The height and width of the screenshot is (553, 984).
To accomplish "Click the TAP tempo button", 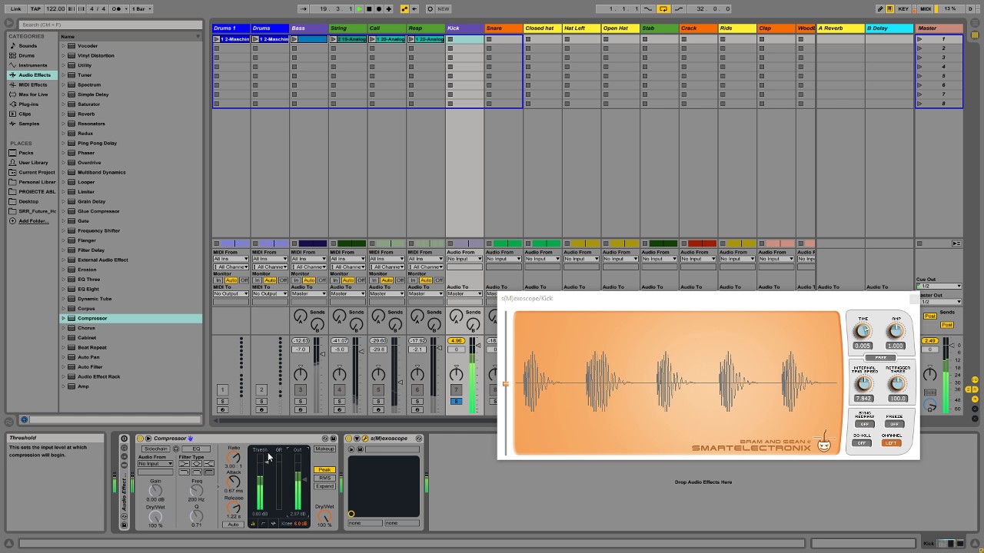I will tap(35, 8).
